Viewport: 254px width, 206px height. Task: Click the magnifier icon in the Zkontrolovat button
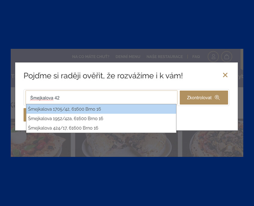(x=217, y=97)
